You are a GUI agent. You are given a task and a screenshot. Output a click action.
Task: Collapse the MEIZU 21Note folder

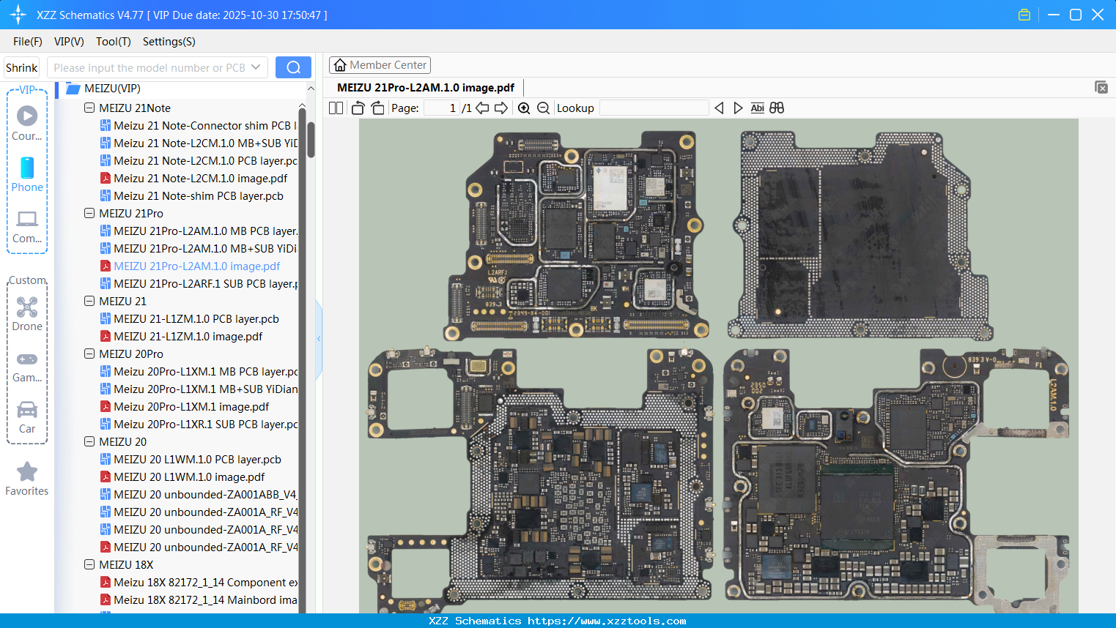click(89, 108)
